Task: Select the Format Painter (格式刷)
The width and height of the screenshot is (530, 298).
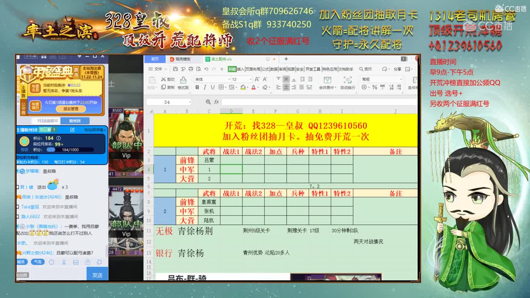Action: point(183,83)
